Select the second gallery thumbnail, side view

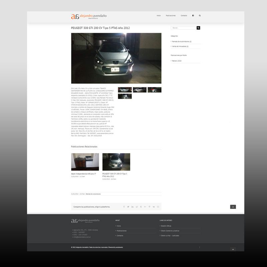coord(140,90)
